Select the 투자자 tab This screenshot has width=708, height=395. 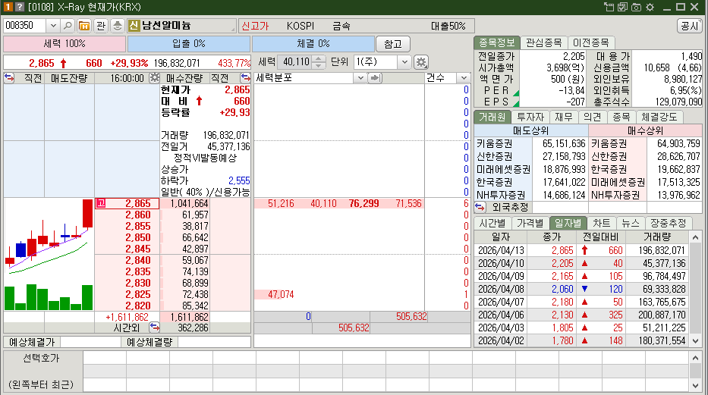coord(530,117)
